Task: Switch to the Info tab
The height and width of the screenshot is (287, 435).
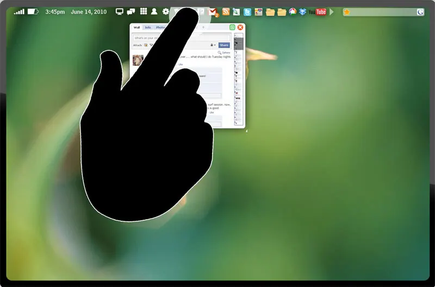Action: tap(148, 28)
